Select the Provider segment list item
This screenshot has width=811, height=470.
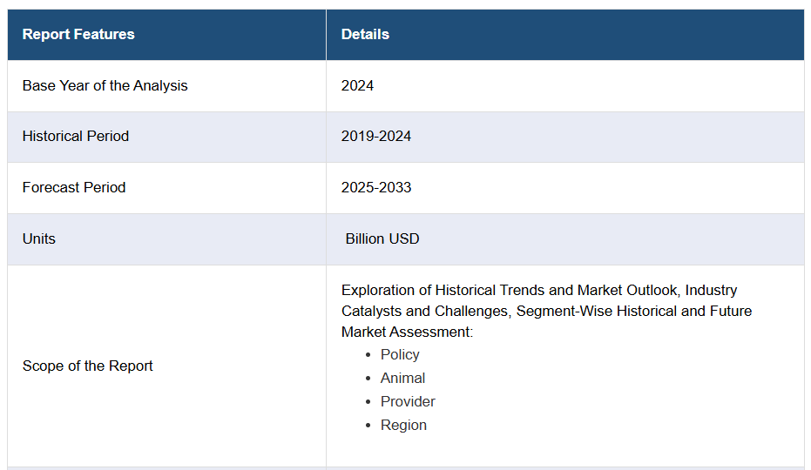[408, 401]
